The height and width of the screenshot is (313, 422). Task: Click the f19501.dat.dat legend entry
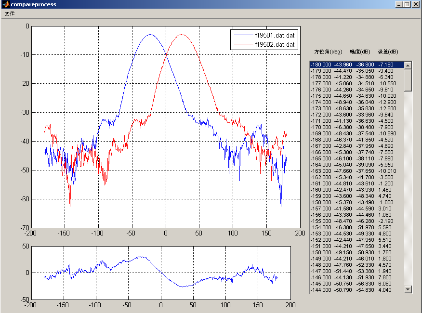click(275, 35)
